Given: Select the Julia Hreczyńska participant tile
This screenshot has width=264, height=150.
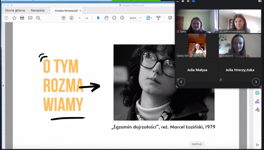Looking at the screenshot, I should [240, 70].
